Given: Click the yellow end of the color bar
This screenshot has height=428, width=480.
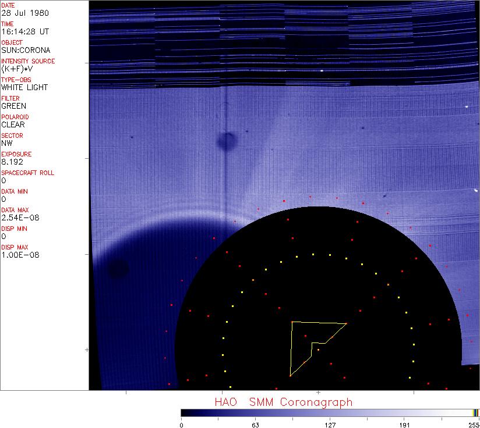Looking at the screenshot, I should 476,413.
